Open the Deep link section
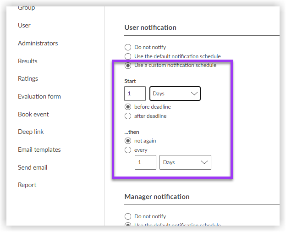 point(31,132)
